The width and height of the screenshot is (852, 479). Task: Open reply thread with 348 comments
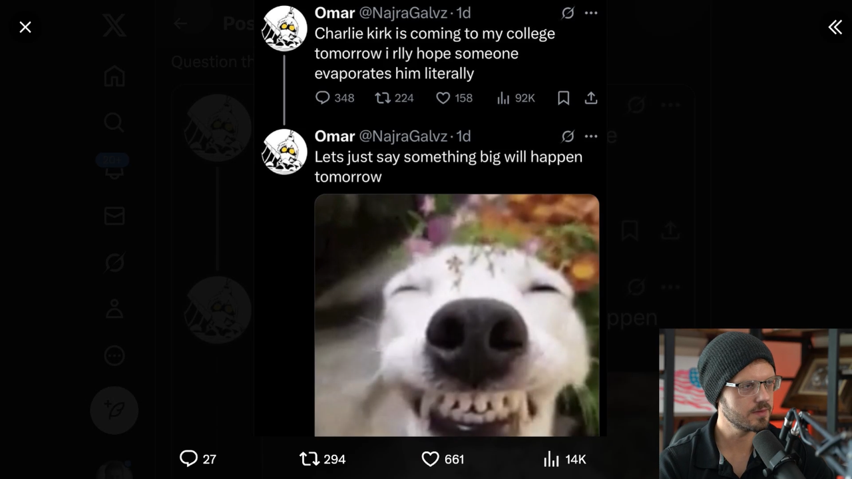[335, 98]
